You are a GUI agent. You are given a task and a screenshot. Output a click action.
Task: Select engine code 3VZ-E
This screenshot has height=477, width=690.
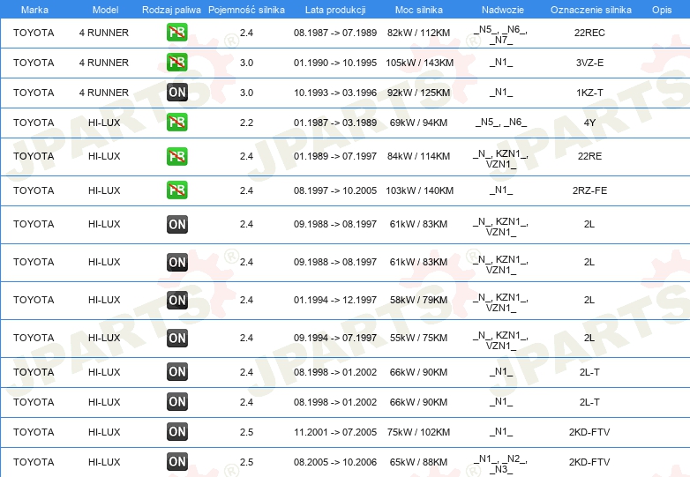pos(589,63)
